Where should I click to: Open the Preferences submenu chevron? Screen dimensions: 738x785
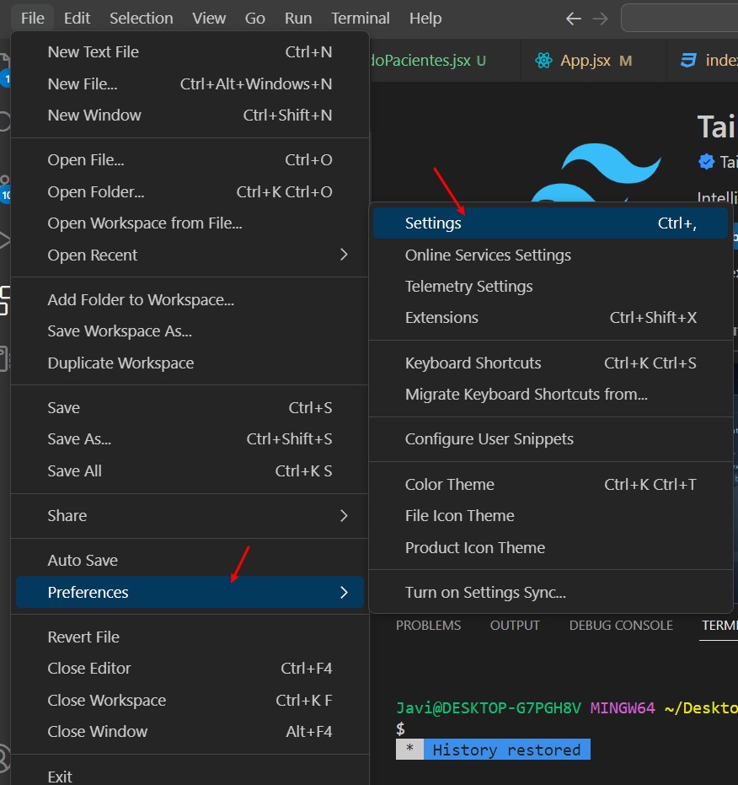point(344,593)
